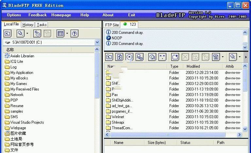Go up one folder in Local File toolbar
The height and width of the screenshot is (153, 251).
coord(8,34)
